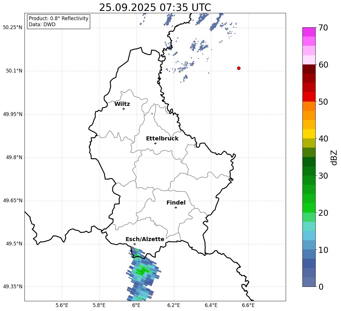Image resolution: width=341 pixels, height=311 pixels.
Task: Click the light blue swatch near 13 dBZ
Action: pos(309,235)
